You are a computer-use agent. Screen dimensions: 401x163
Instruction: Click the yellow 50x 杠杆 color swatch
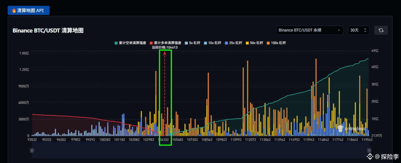(247, 43)
